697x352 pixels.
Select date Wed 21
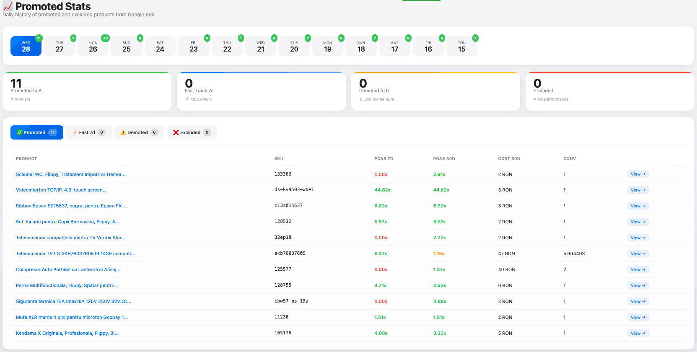[x=261, y=46]
